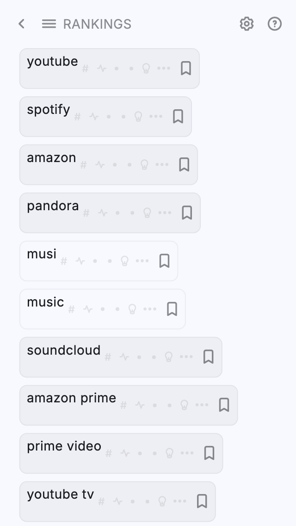The width and height of the screenshot is (296, 526).
Task: Bookmark the musi keyword
Action: pos(164,261)
